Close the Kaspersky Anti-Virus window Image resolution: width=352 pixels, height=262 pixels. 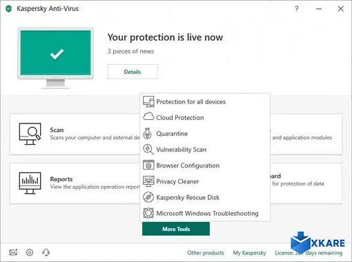click(341, 9)
